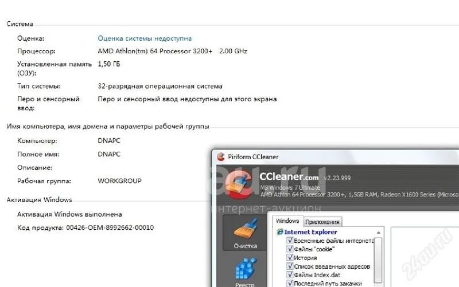Click CCleaner version v2.23.999 label
This screenshot has height=287, width=459.
point(337,178)
